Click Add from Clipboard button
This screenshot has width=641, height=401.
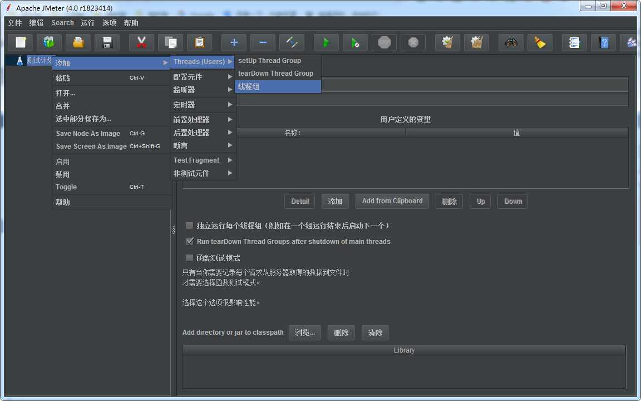(392, 201)
